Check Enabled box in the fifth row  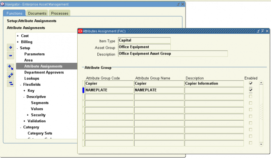click(x=250, y=110)
